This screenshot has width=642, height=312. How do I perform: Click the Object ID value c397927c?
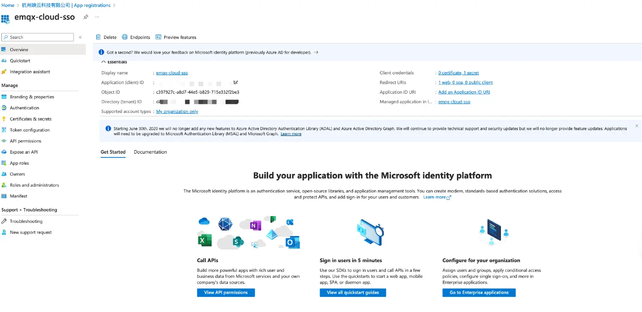click(198, 92)
